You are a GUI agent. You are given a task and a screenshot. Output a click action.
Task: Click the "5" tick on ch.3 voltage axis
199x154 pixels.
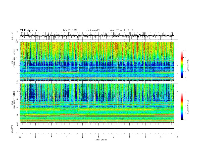point(18,125)
